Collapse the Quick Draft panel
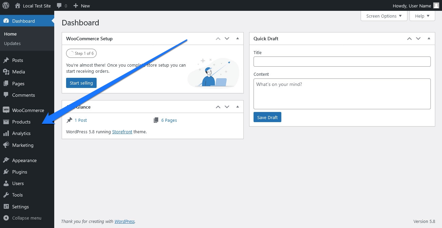This screenshot has height=228, width=442. (429, 39)
